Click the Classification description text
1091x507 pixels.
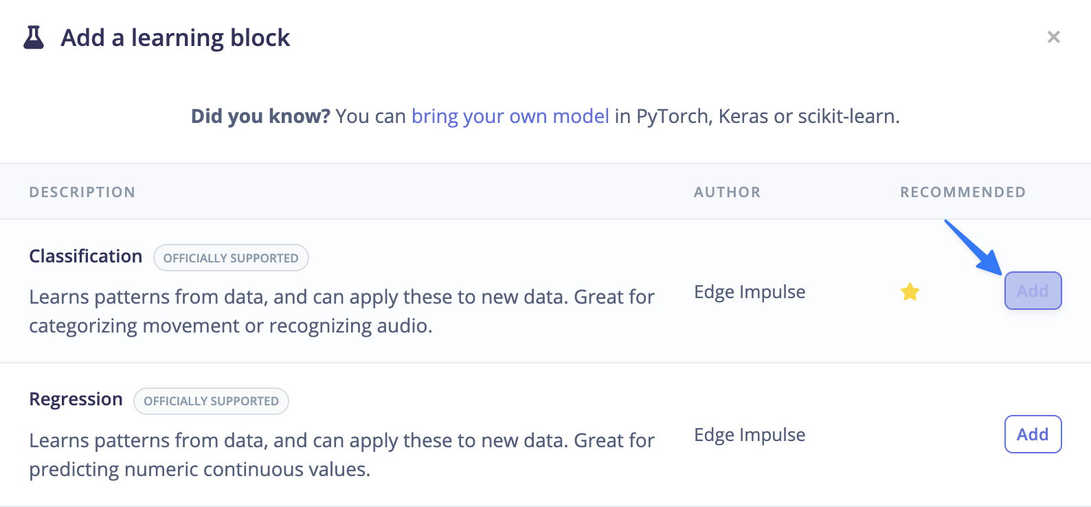coord(341,311)
